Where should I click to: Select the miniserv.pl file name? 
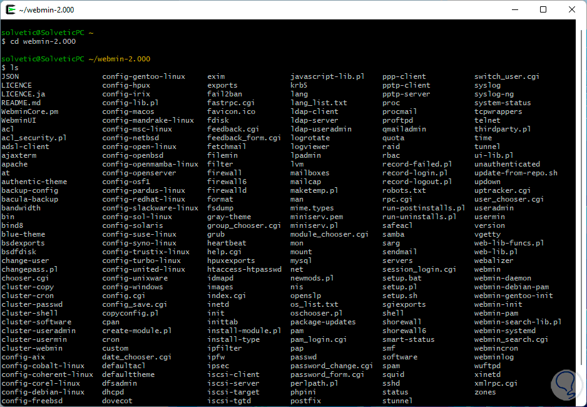pos(314,225)
